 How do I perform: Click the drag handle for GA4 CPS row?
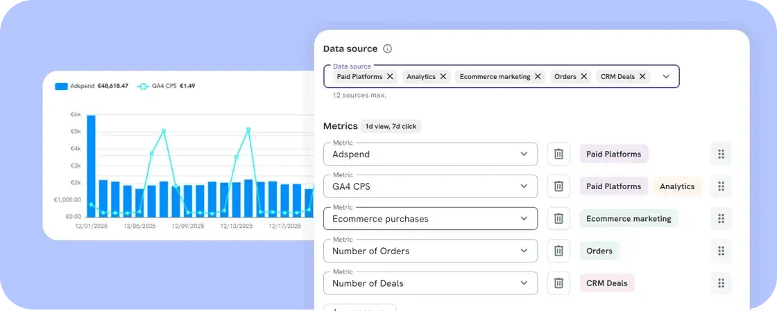click(721, 186)
